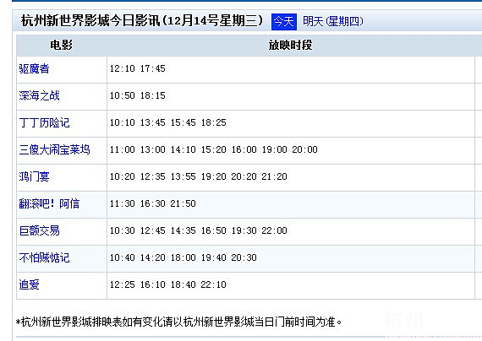The image size is (482, 341).
Task: Click the 20:20 showtime for 鸿门宴
Action: [x=244, y=176]
